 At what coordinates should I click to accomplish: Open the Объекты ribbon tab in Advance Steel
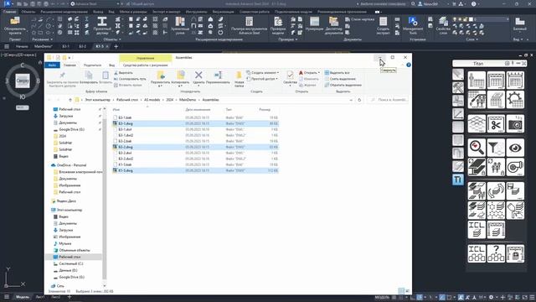click(x=28, y=12)
